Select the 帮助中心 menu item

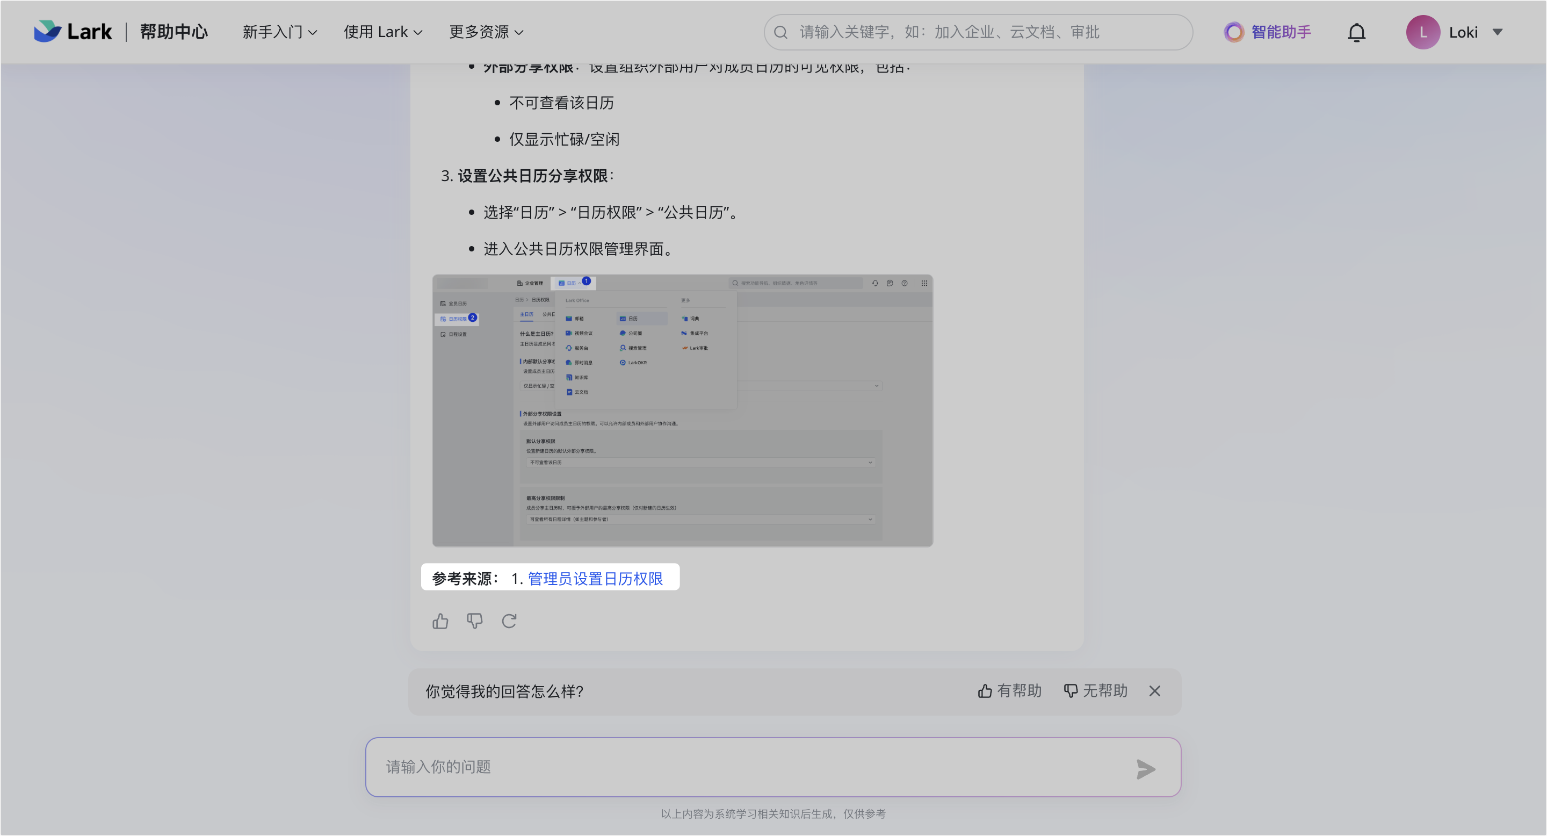tap(174, 32)
